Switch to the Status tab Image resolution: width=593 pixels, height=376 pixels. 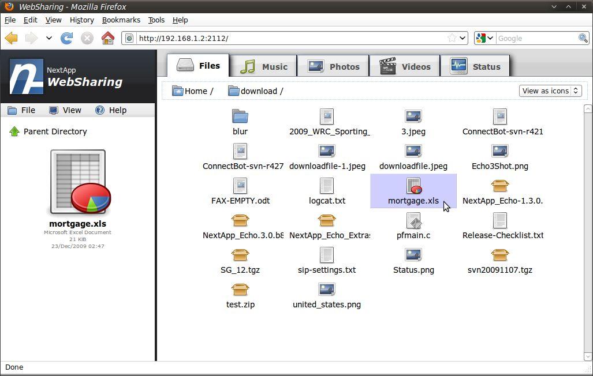(475, 66)
